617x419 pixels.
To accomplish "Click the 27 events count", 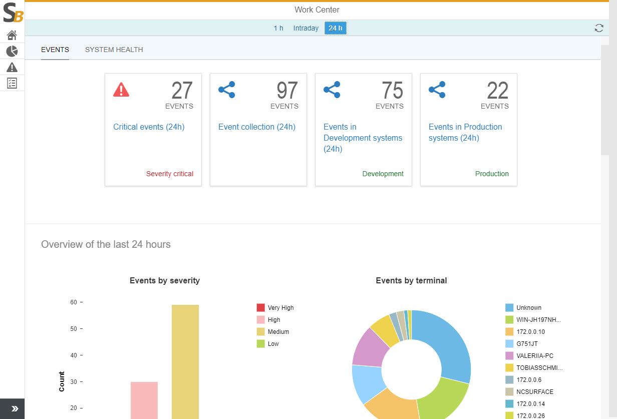I will tap(182, 91).
